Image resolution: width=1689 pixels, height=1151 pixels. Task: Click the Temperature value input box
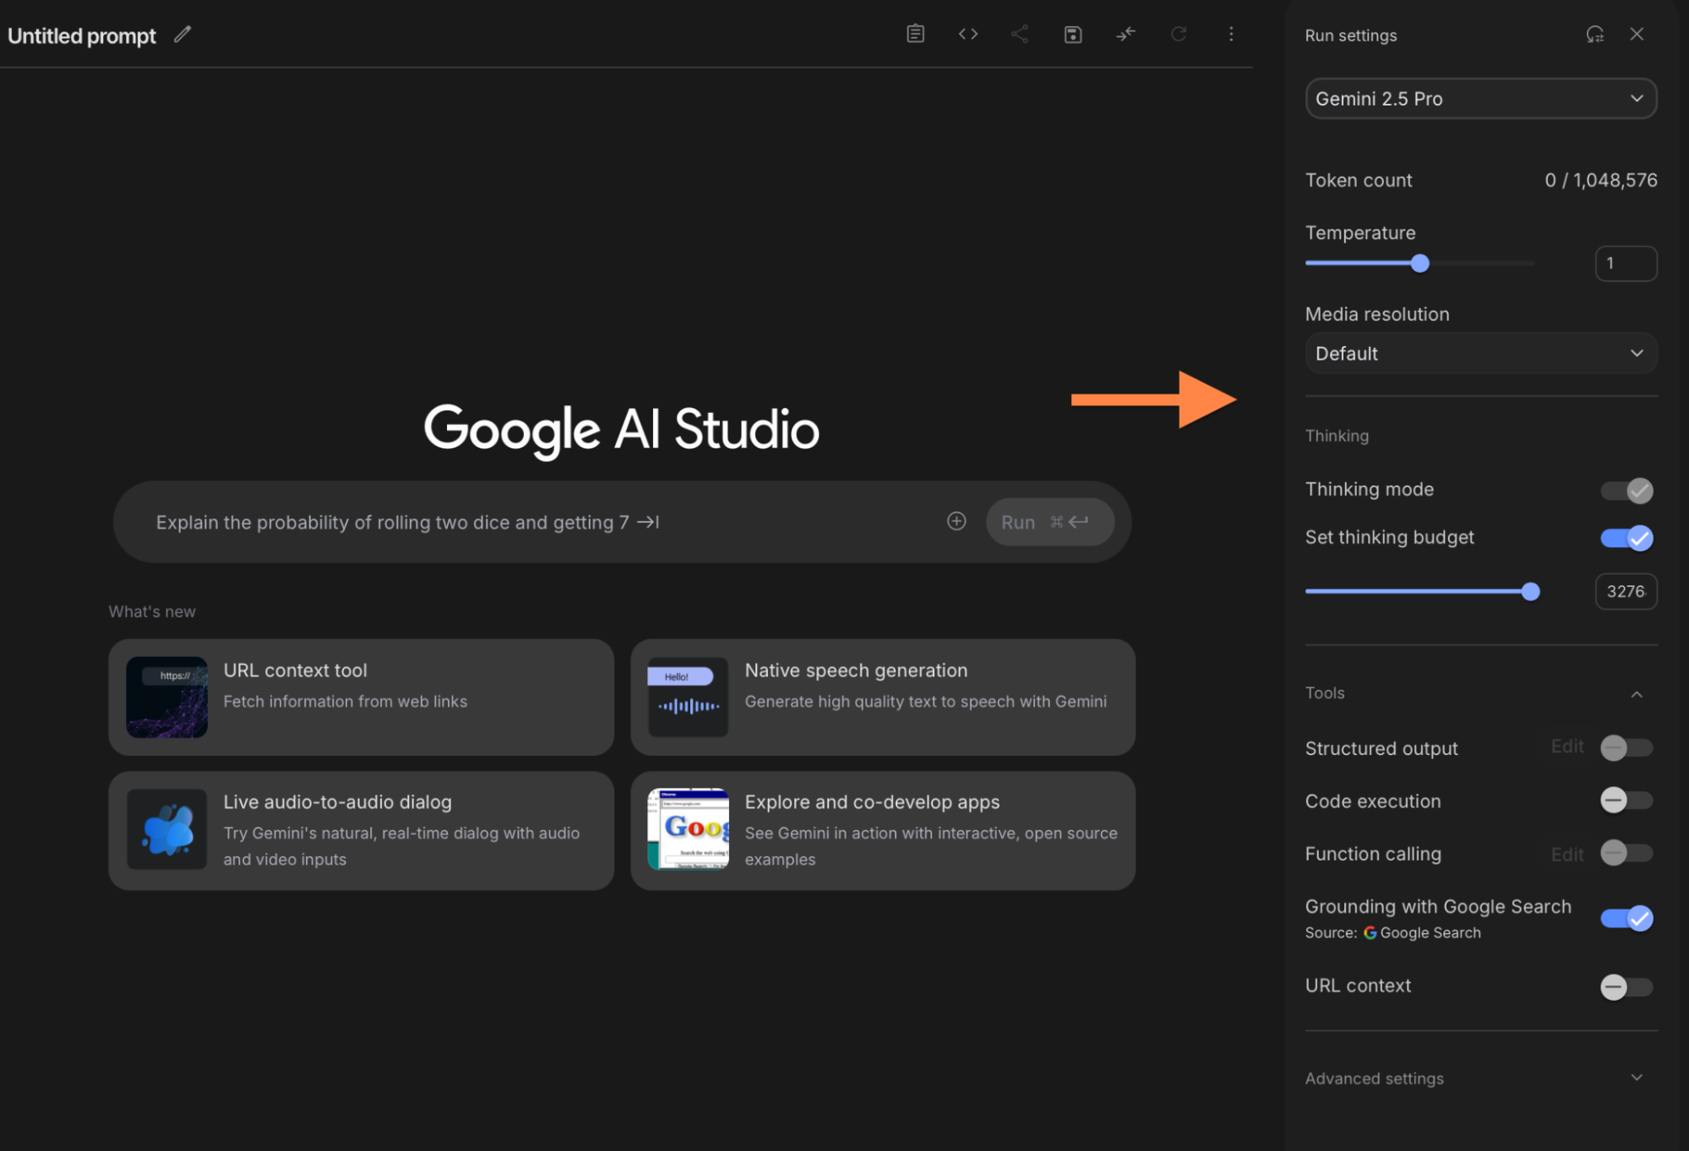click(x=1626, y=263)
